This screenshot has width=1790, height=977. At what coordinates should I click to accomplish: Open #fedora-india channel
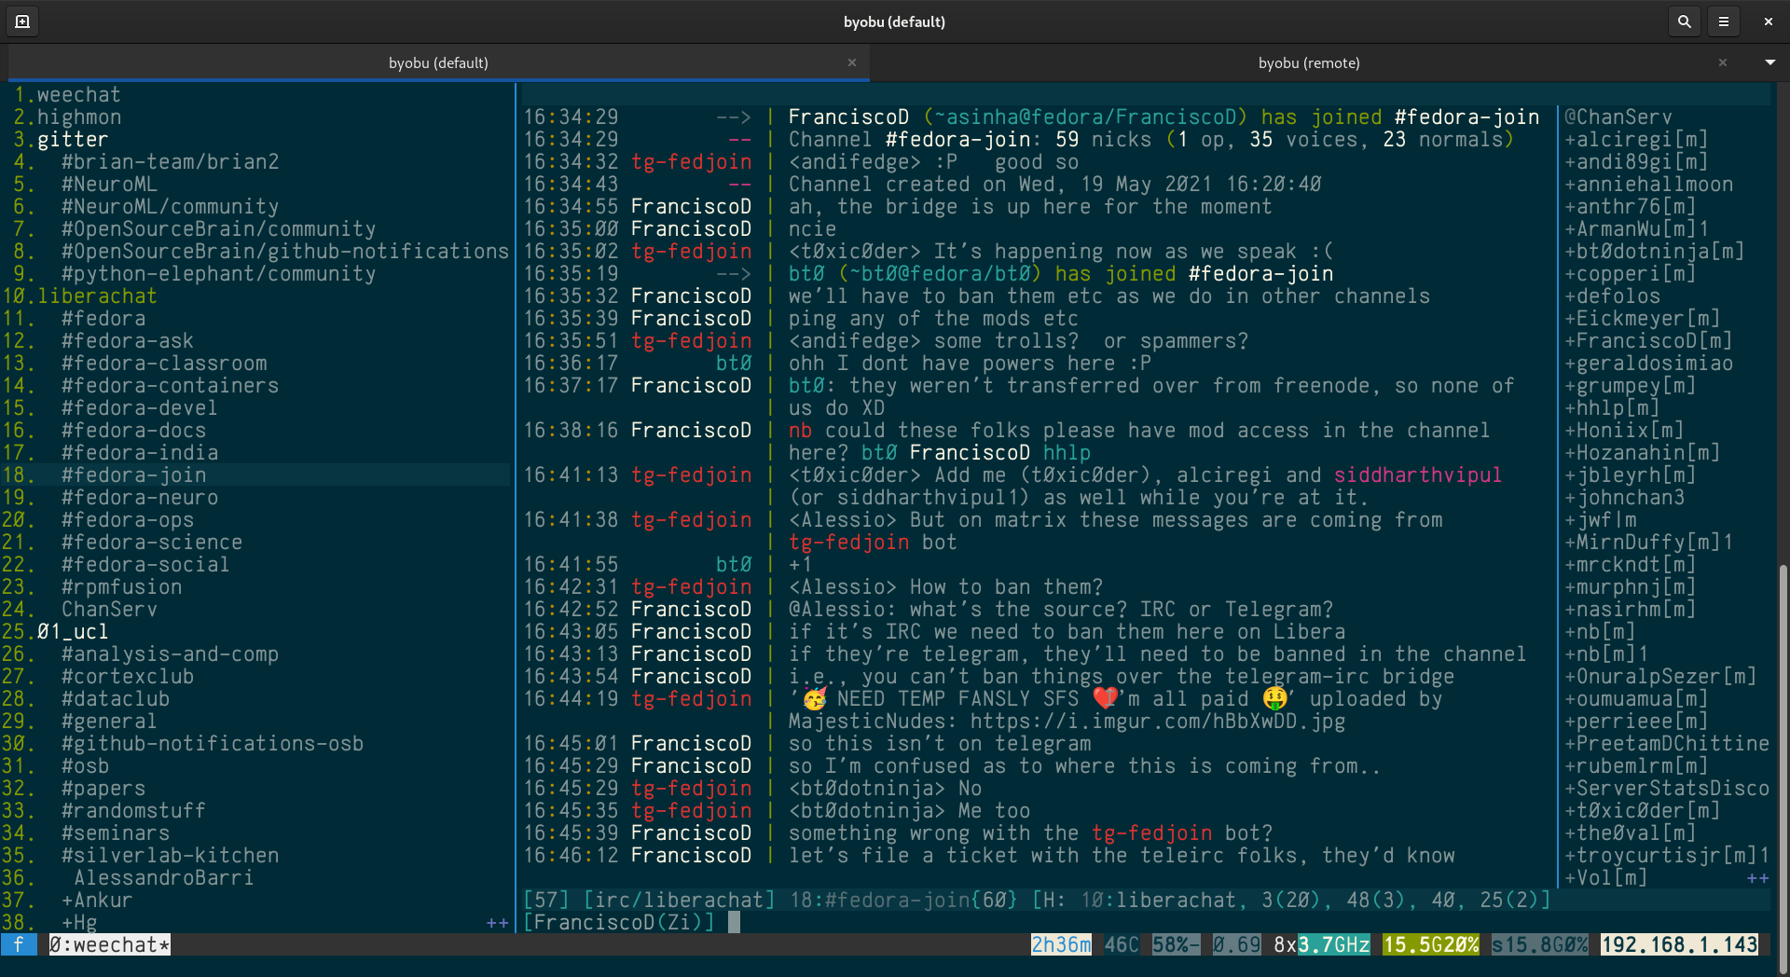[140, 453]
